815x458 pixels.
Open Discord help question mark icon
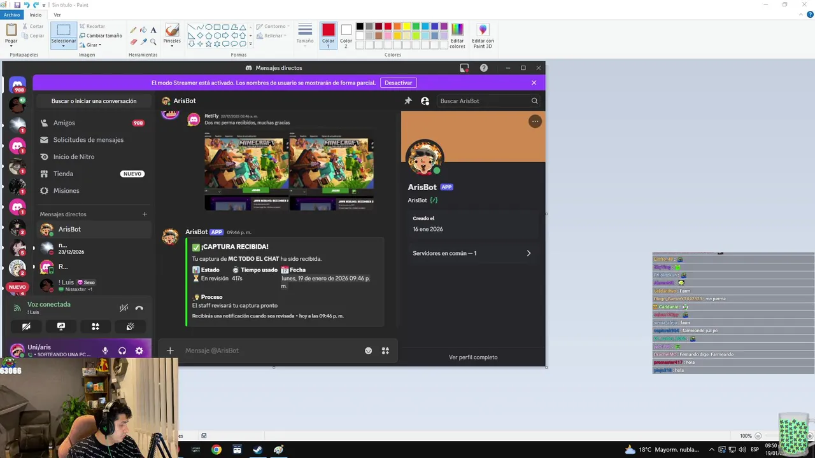pos(484,68)
